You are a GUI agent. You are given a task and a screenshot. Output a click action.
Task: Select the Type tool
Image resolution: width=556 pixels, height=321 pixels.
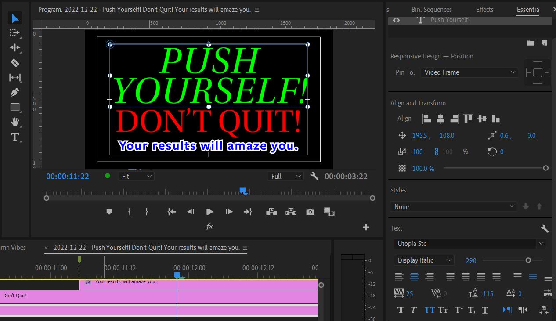pos(15,137)
